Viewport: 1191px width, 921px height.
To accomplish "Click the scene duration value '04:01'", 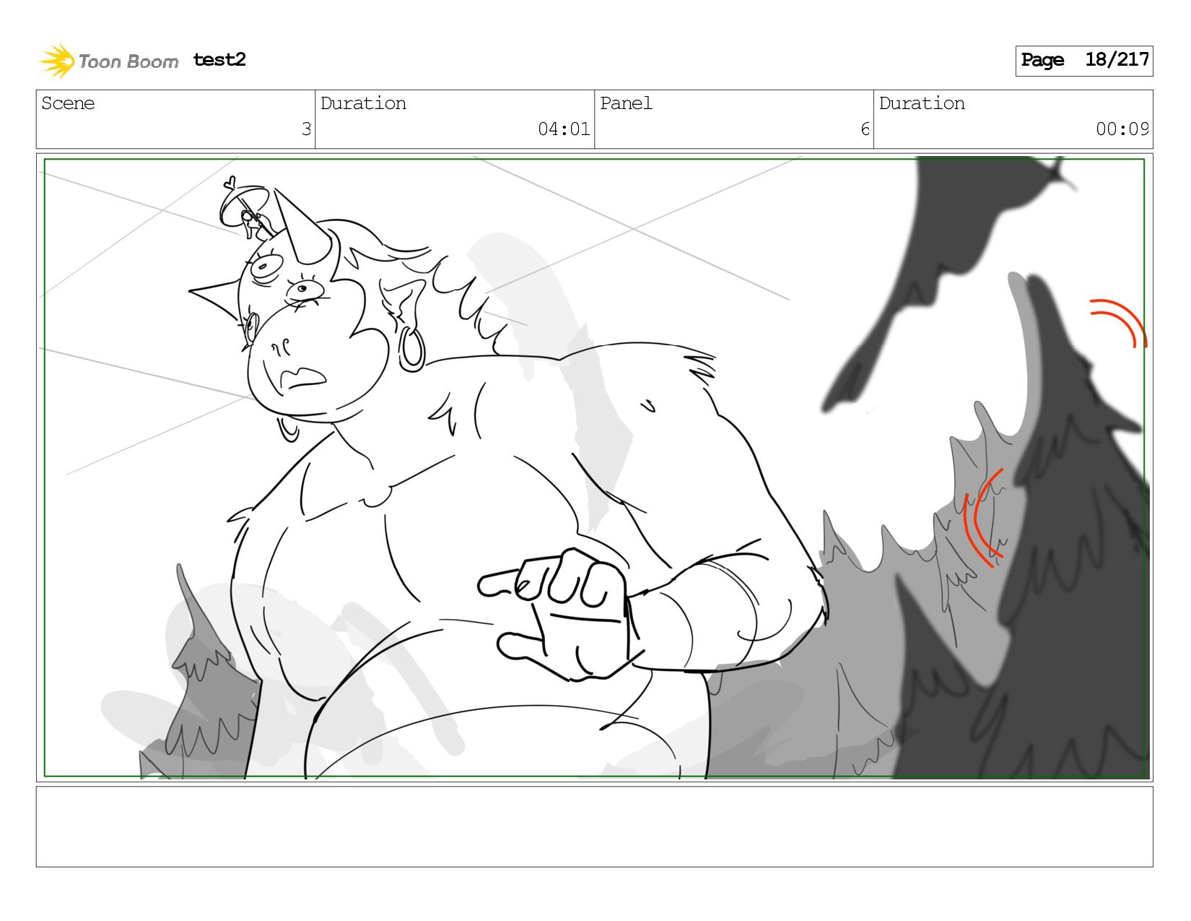I will click(x=564, y=129).
